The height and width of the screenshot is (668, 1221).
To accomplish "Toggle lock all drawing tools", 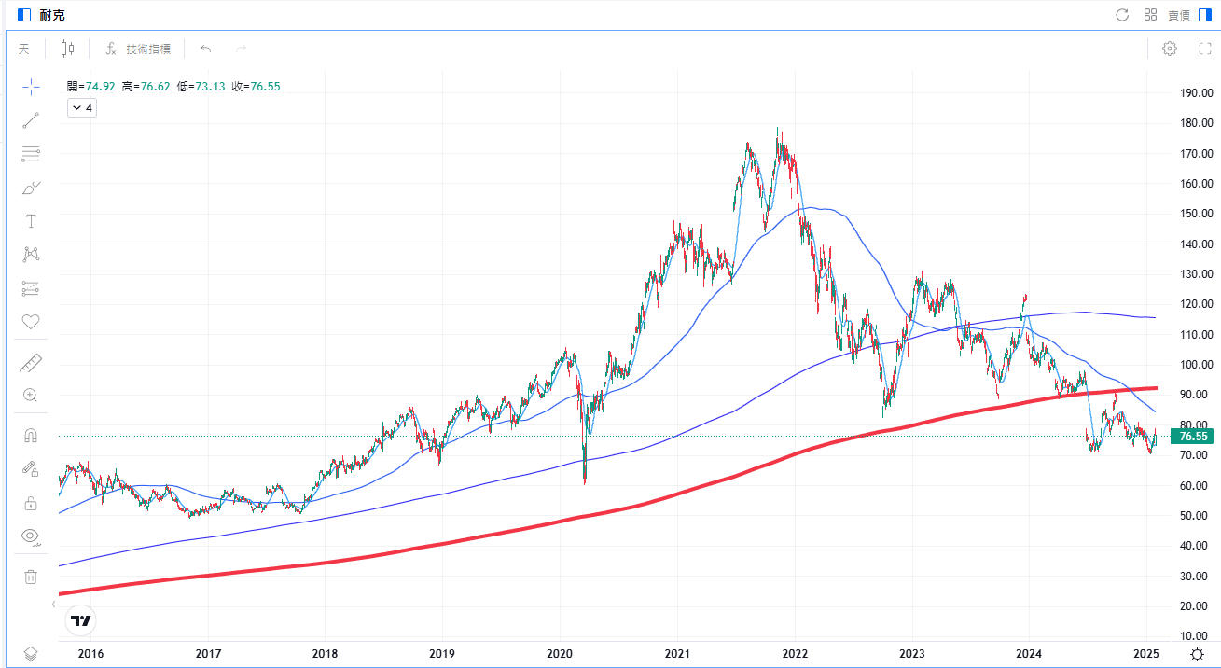I will [31, 503].
